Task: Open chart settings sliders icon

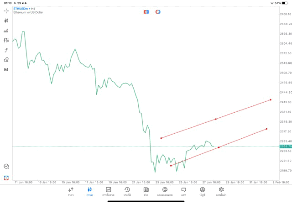Action: point(6,40)
